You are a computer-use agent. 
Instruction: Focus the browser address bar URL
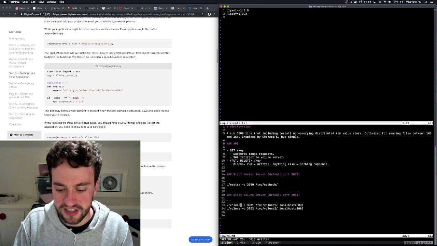pyautogui.click(x=123, y=14)
